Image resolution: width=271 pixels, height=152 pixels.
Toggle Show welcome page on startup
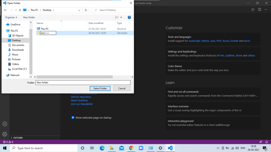pos(73,118)
